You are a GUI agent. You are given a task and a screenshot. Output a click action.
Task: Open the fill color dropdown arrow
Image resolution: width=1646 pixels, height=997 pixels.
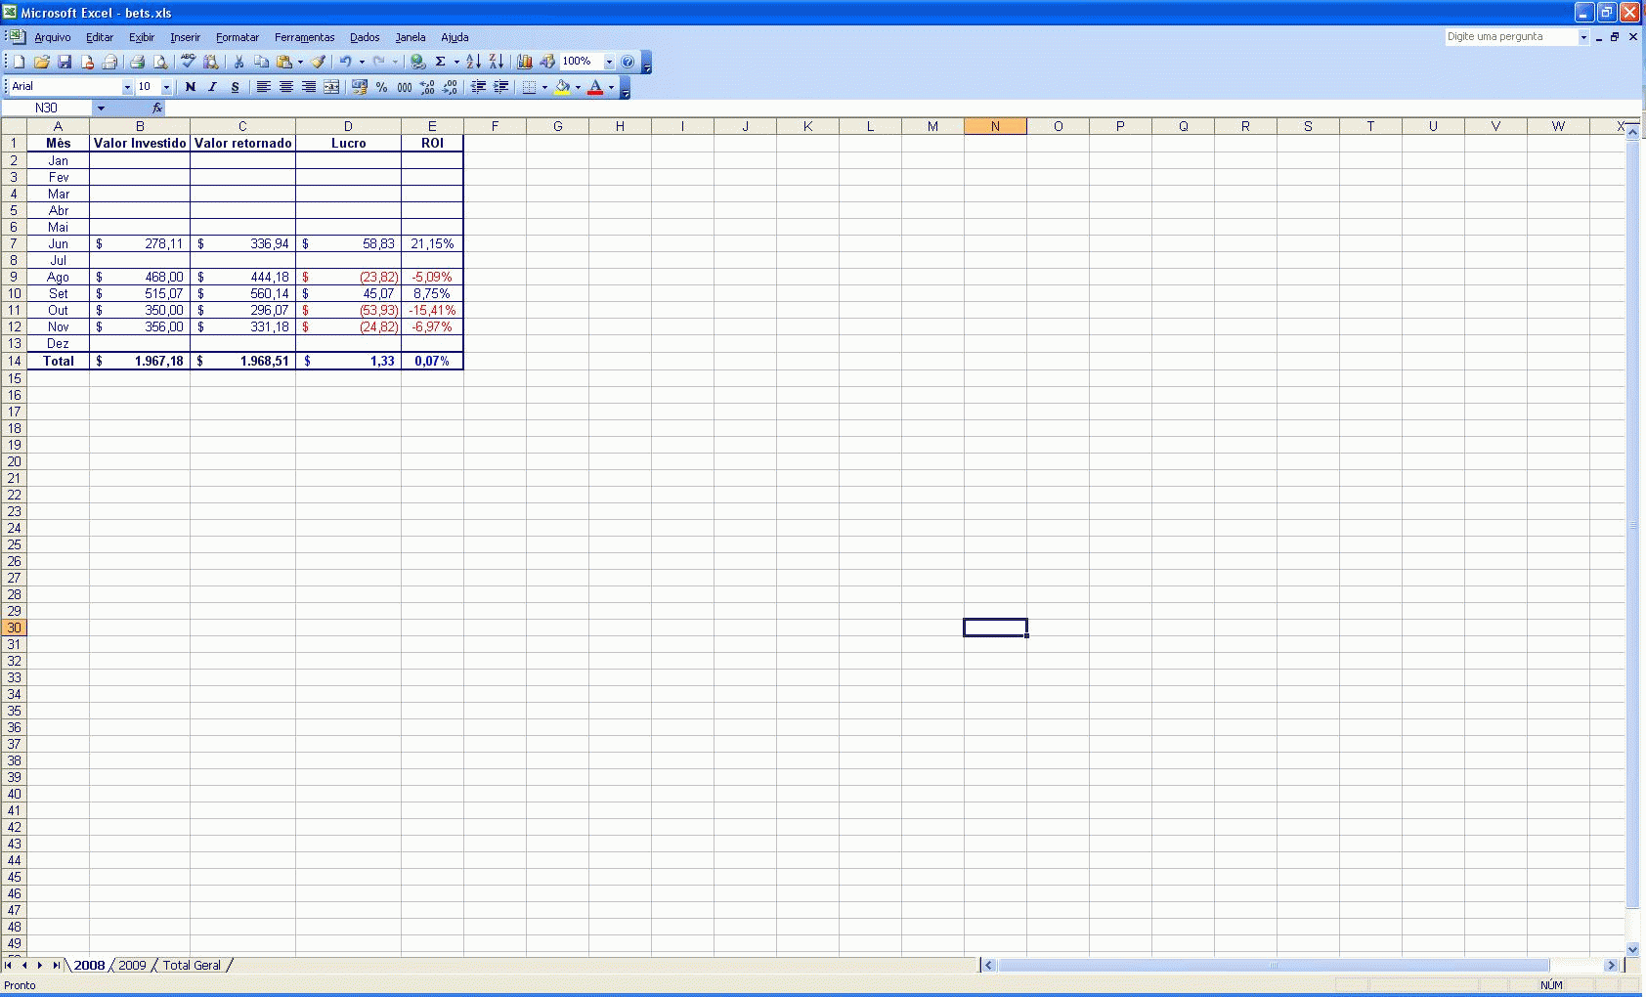coord(578,87)
